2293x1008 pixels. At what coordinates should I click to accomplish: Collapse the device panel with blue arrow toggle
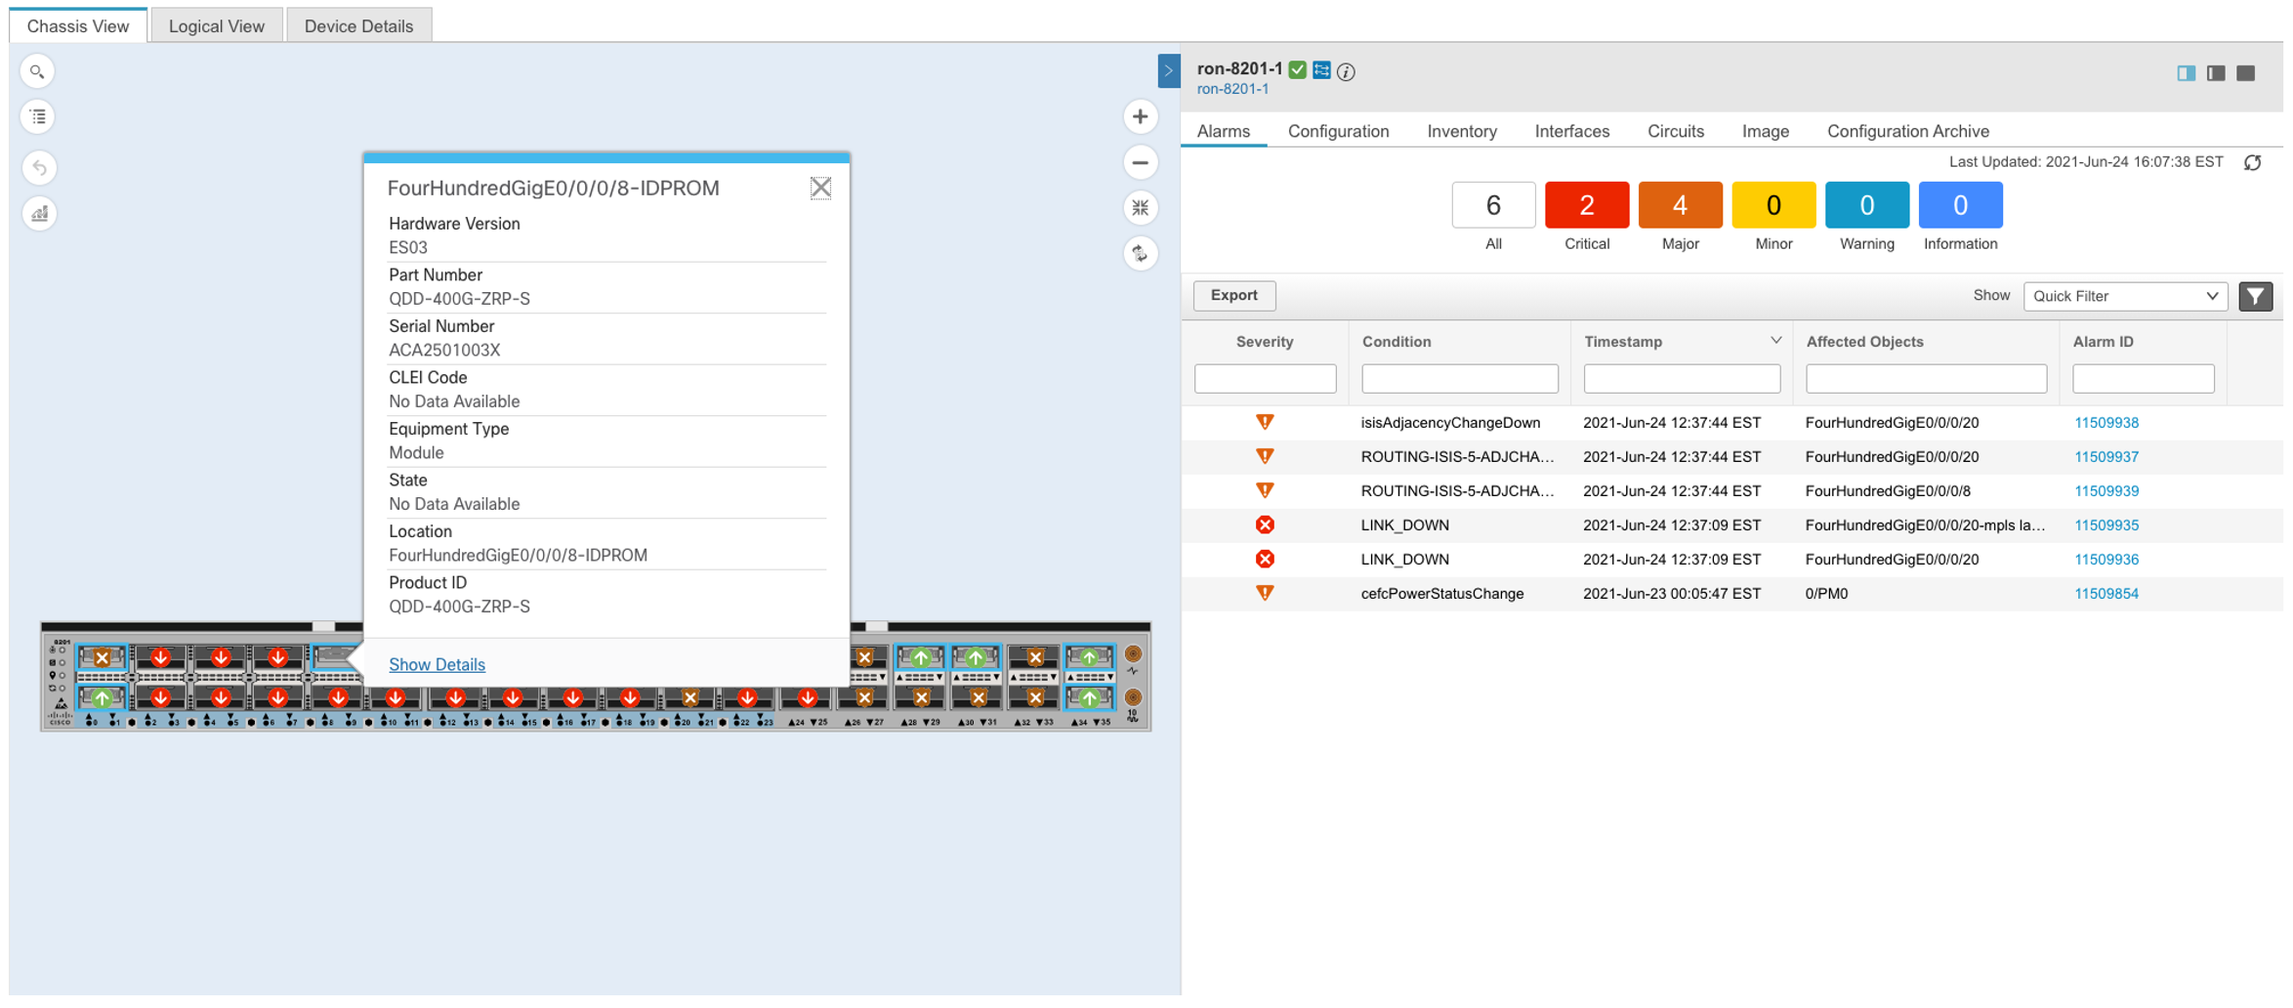point(1168,70)
